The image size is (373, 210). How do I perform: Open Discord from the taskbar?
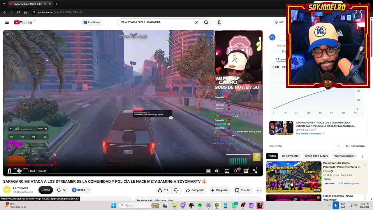pyautogui.click(x=183, y=205)
